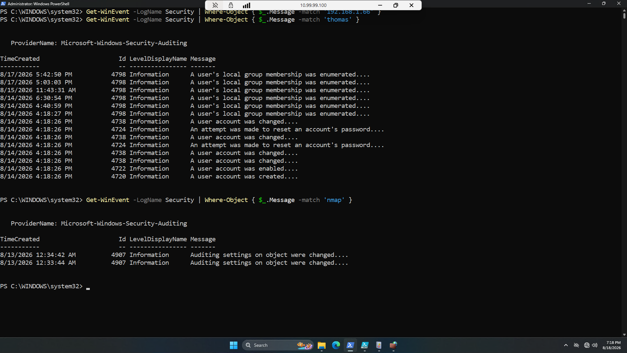
Task: Click the first TimeCreated column header
Action: [20, 59]
